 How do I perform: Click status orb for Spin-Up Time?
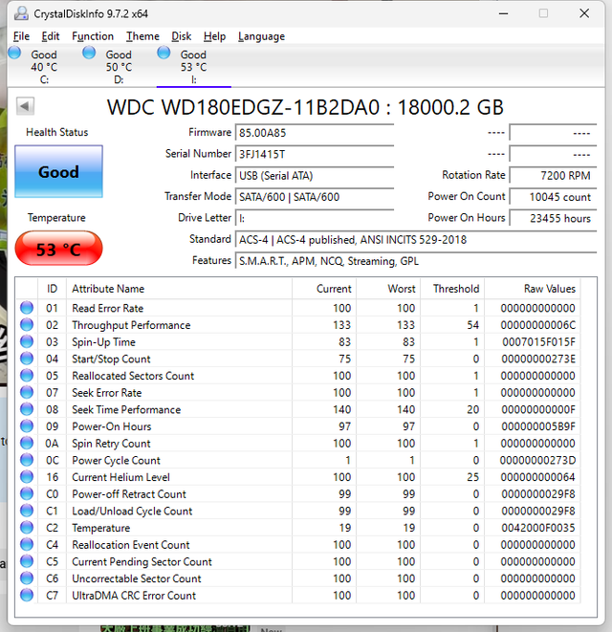(27, 341)
